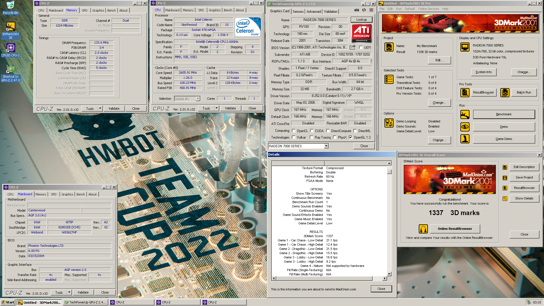The width and height of the screenshot is (544, 306).
Task: Open Tools dropdown arrow in CPU-Z Mainboard window
Action: pyautogui.click(x=69, y=292)
